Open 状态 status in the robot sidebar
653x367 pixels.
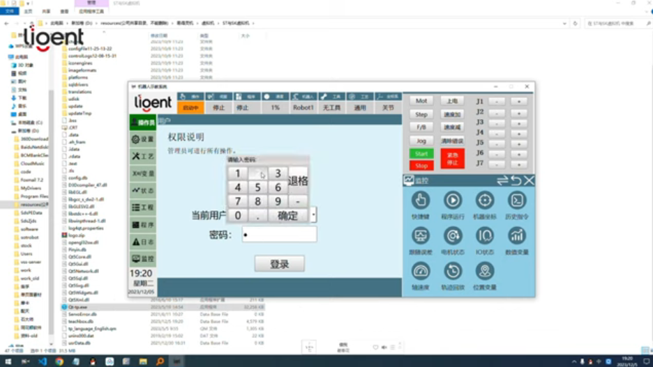coord(143,190)
